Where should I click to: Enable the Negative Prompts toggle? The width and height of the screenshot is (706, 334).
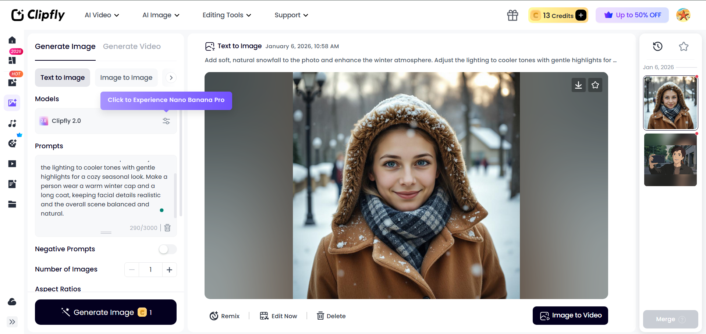coord(167,249)
